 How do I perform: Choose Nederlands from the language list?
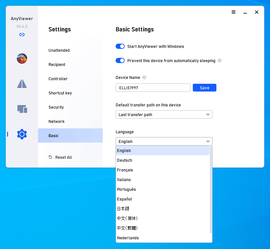click(163, 238)
